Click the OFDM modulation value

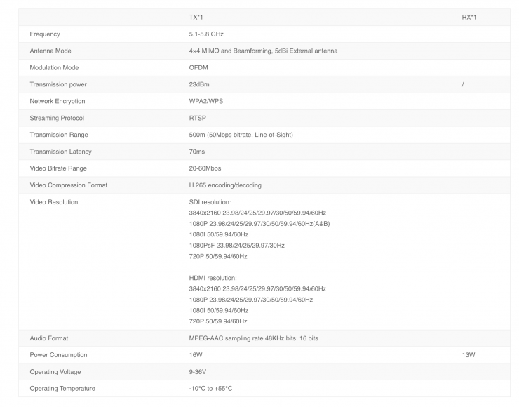198,67
